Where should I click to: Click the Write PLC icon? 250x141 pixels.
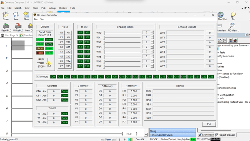[x=18, y=27]
